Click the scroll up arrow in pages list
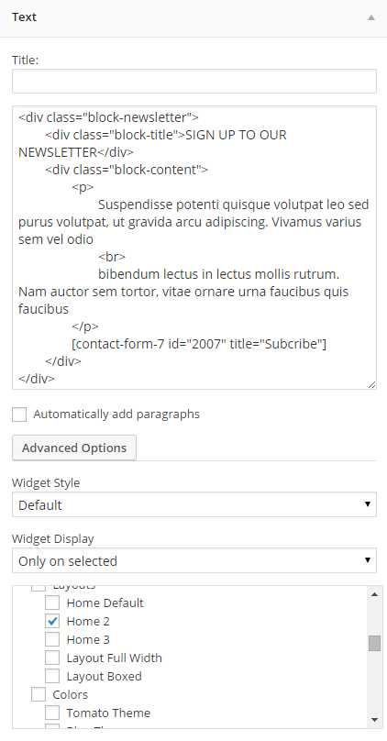This screenshot has height=741, width=387. click(x=375, y=594)
